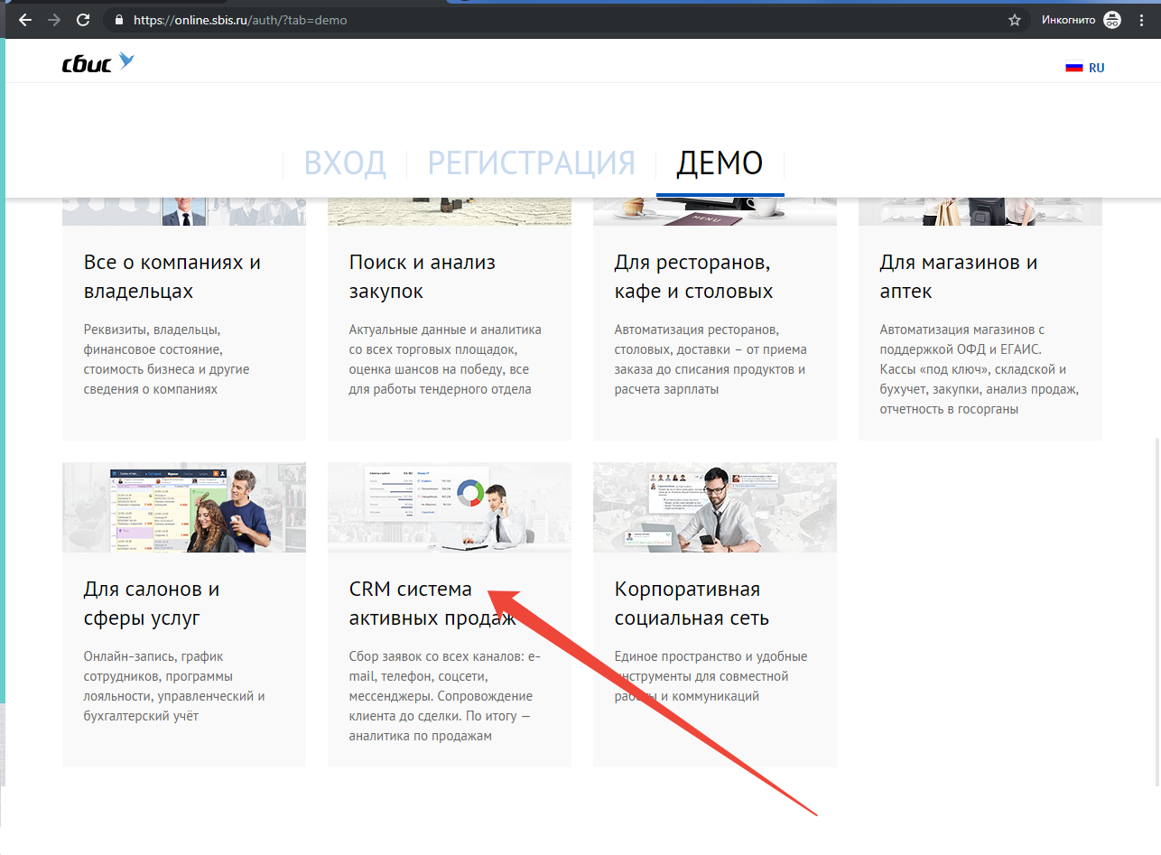This screenshot has width=1161, height=855.
Task: Open 'Все о компаниях и владельцах' demo
Action: coord(172,277)
